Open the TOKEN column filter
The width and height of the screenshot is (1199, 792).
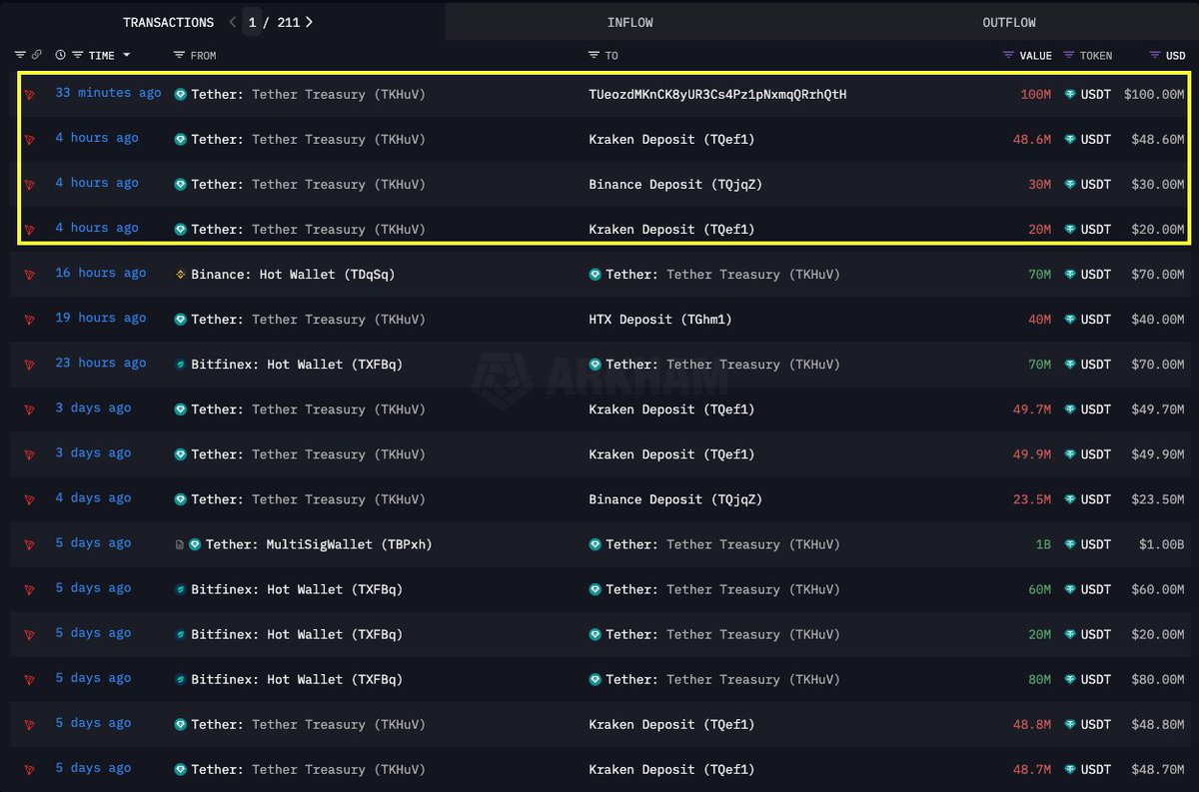[1069, 55]
